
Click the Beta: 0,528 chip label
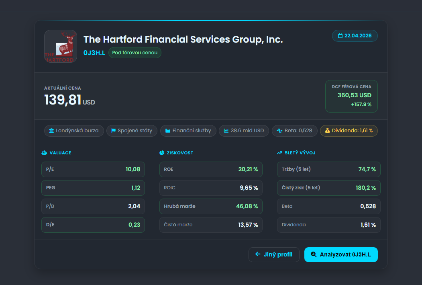tap(298, 131)
